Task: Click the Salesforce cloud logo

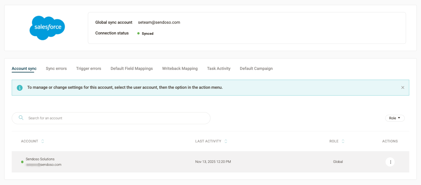Action: (x=48, y=28)
